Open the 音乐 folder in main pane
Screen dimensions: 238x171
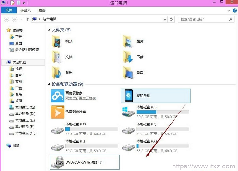click(x=62, y=72)
